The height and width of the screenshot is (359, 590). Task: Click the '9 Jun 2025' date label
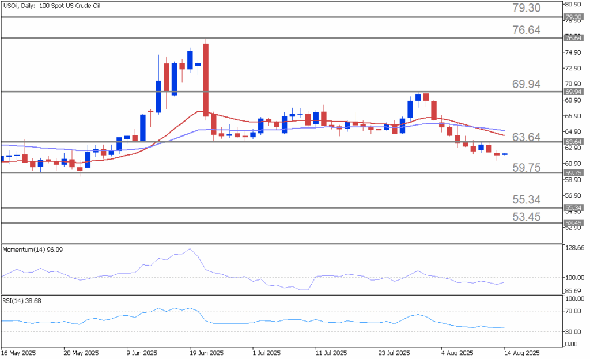[142, 353]
